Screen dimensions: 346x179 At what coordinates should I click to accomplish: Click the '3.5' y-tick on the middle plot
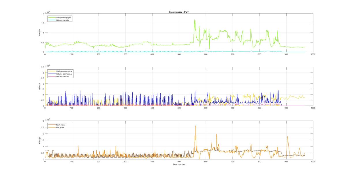(42, 67)
